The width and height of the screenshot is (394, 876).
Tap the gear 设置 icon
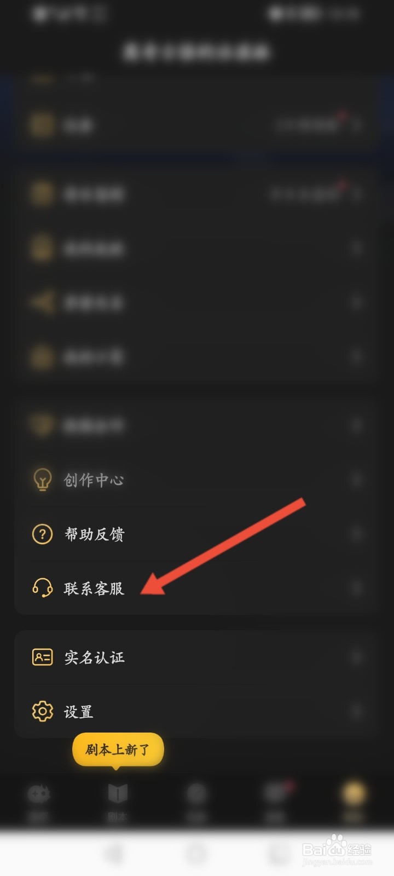[x=42, y=711]
